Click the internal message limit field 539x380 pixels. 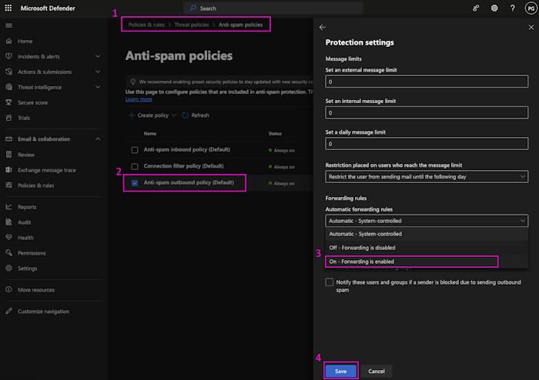pos(427,112)
